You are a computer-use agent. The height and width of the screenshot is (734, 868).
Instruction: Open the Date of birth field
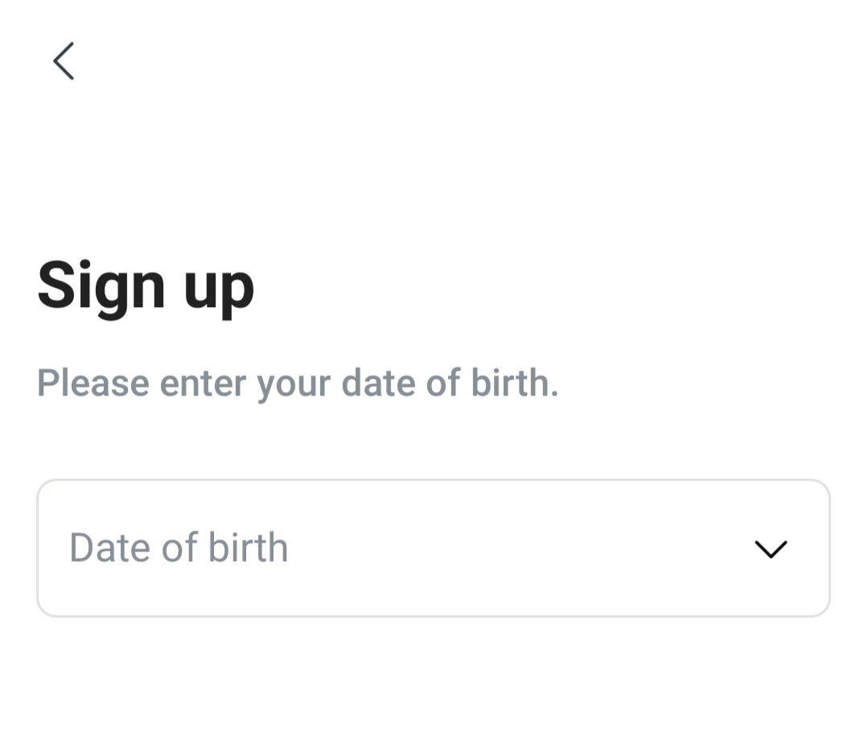click(434, 548)
